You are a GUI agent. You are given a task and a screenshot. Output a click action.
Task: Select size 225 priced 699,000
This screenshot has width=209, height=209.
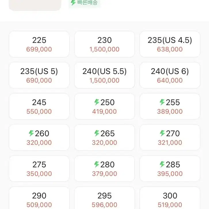click(39, 44)
